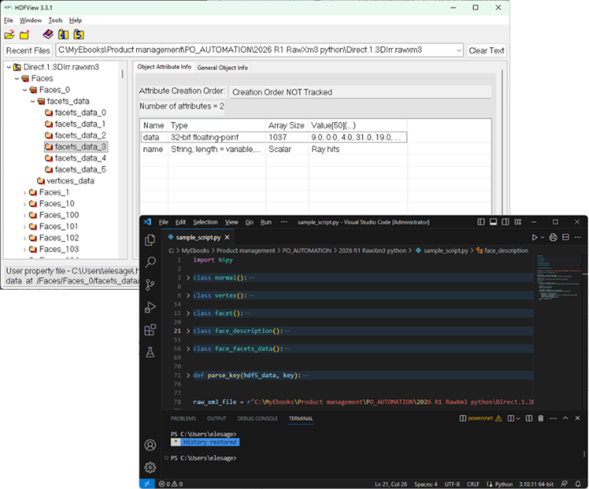This screenshot has width=589, height=489.
Task: Click the Recent Files button
Action: pyautogui.click(x=28, y=50)
